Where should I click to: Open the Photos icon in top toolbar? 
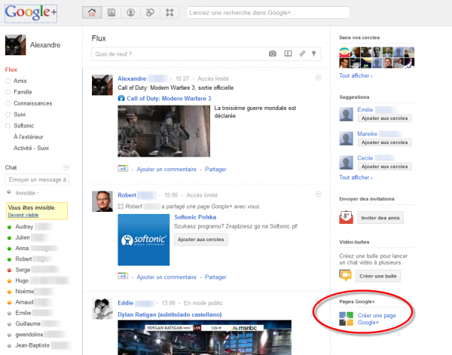click(111, 13)
